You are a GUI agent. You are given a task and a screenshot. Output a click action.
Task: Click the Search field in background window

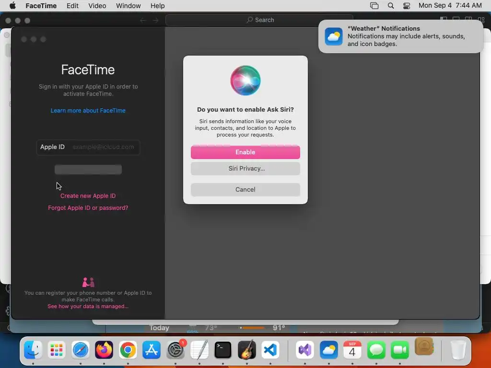click(259, 20)
